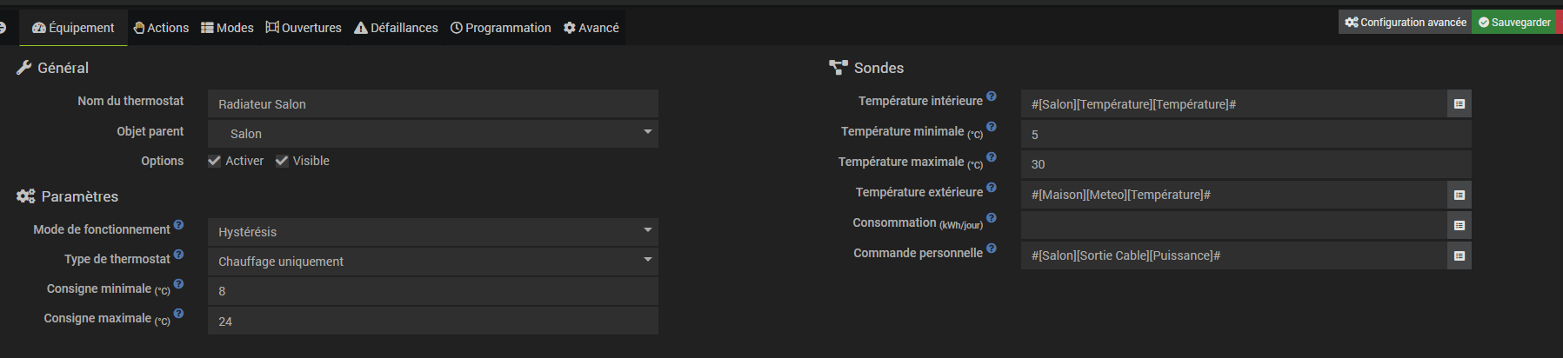1563x358 pixels.
Task: Open command picker for Commande personnelle
Action: (x=1459, y=255)
